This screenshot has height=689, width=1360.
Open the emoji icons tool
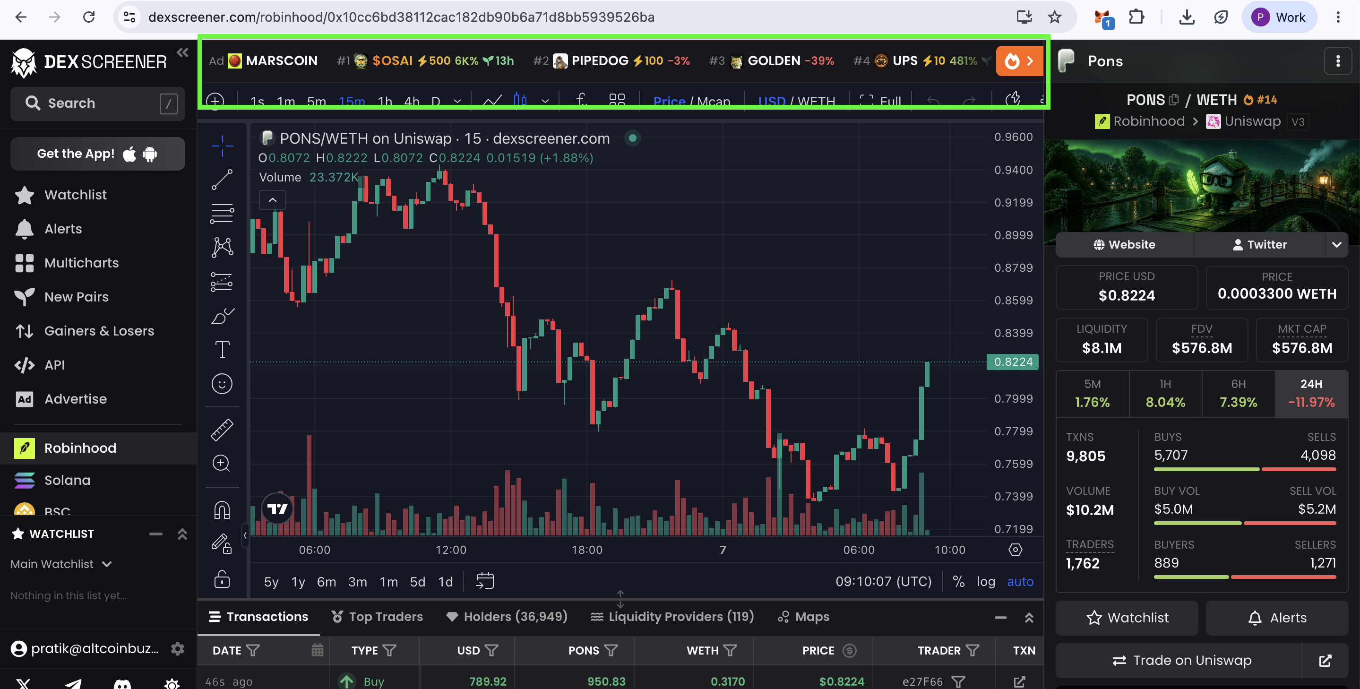(222, 384)
